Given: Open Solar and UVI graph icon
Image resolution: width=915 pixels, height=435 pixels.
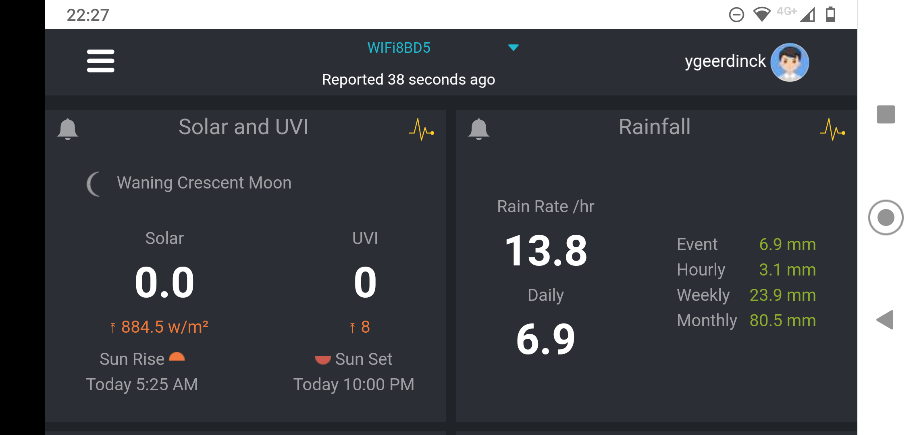Looking at the screenshot, I should pos(421,129).
